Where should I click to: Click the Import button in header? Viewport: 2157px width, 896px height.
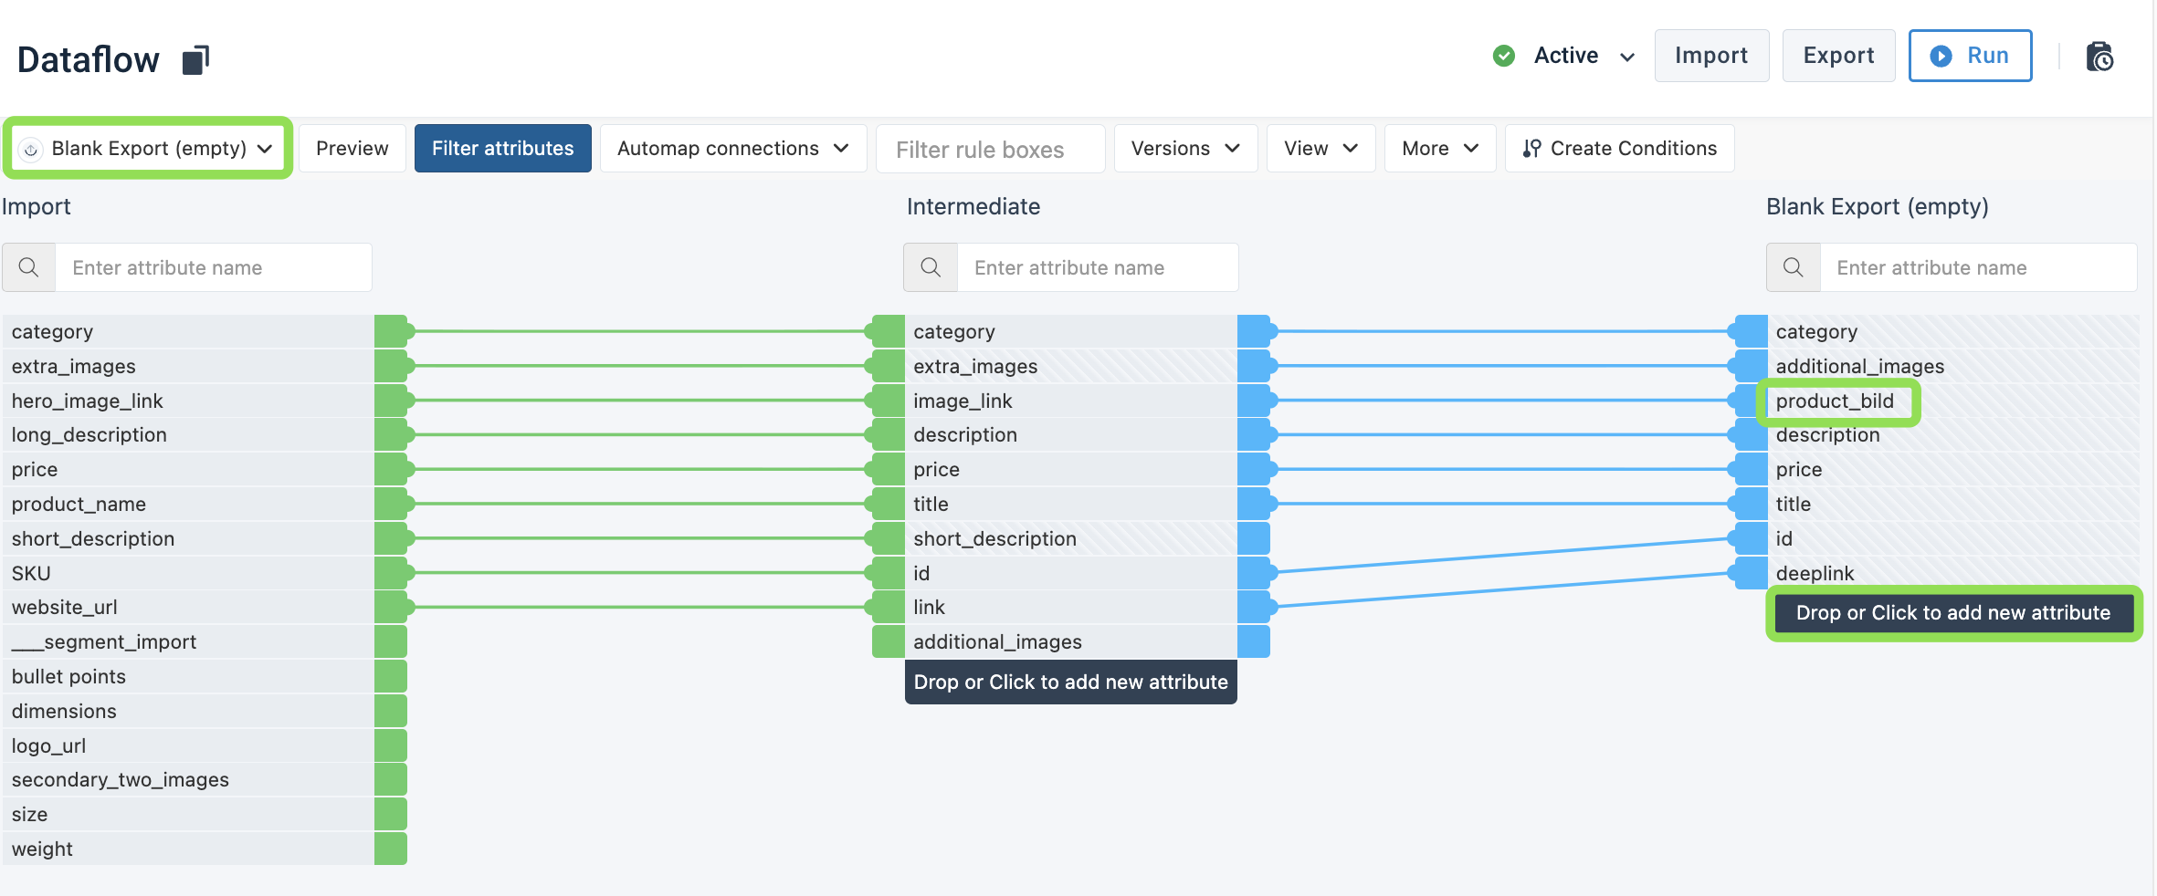tap(1711, 56)
